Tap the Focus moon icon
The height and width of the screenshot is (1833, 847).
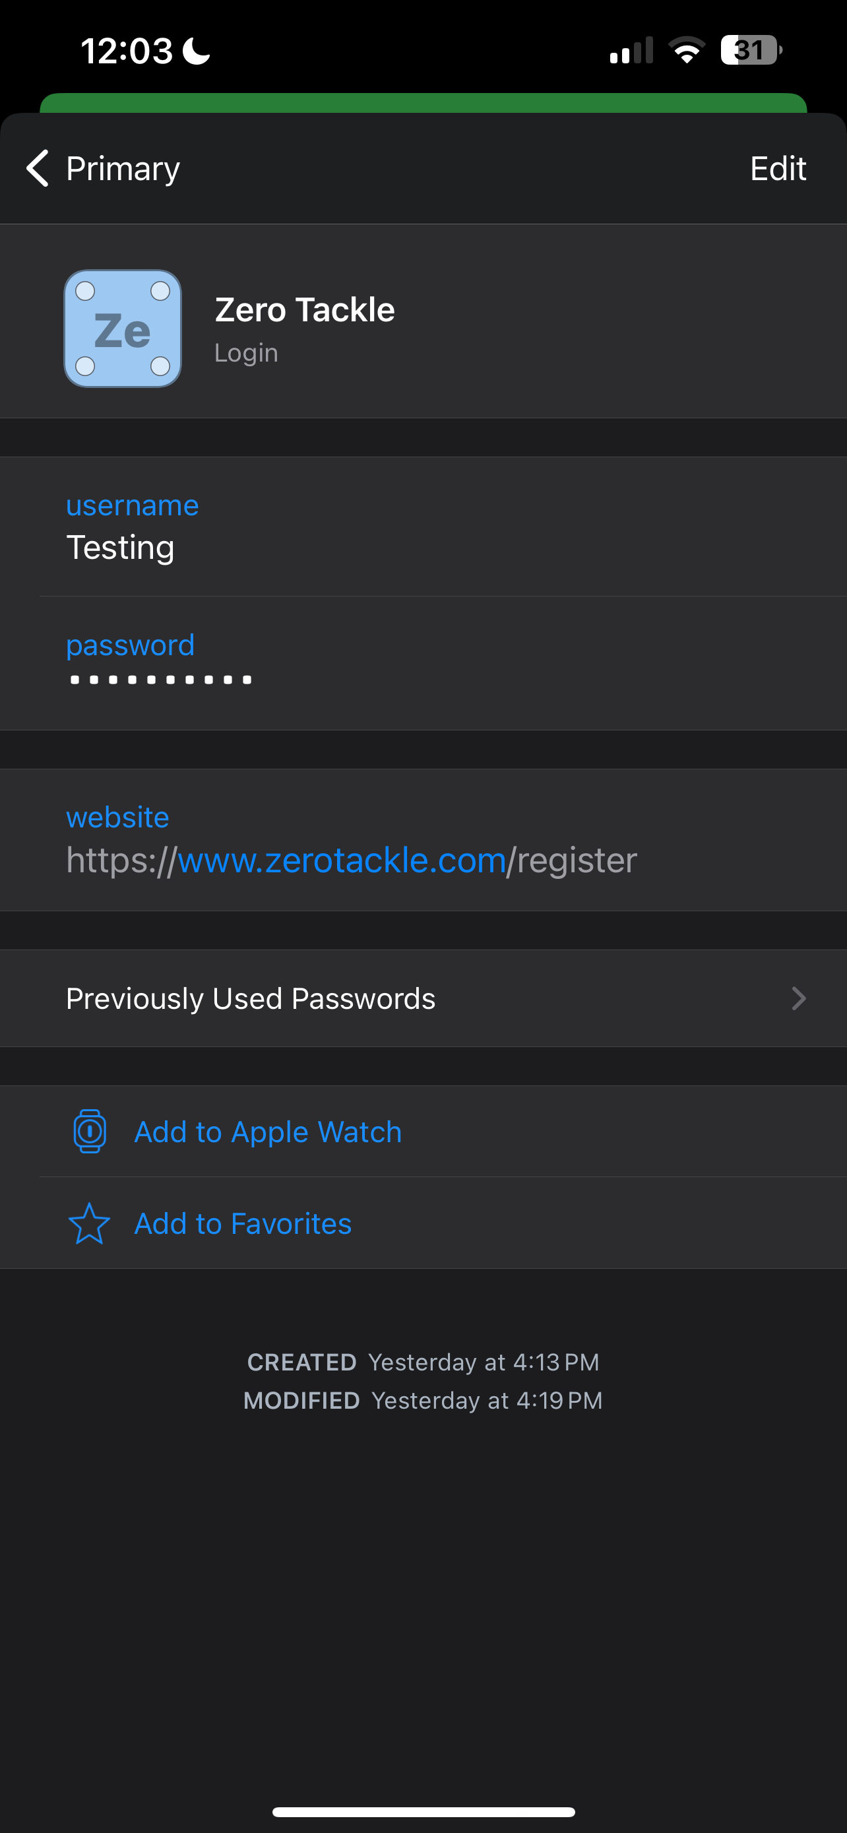[x=197, y=51]
